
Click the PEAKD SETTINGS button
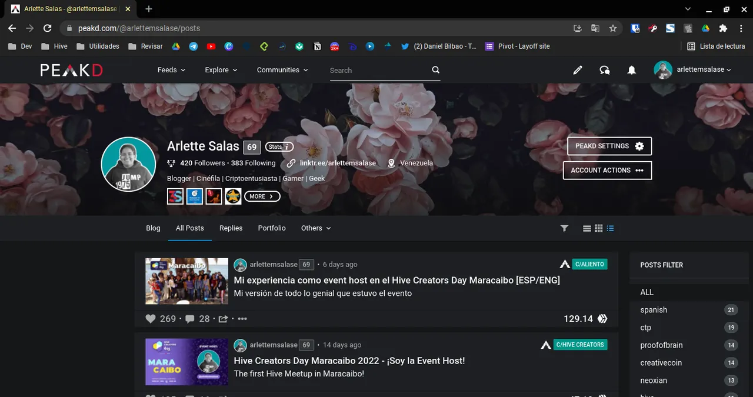pyautogui.click(x=609, y=146)
